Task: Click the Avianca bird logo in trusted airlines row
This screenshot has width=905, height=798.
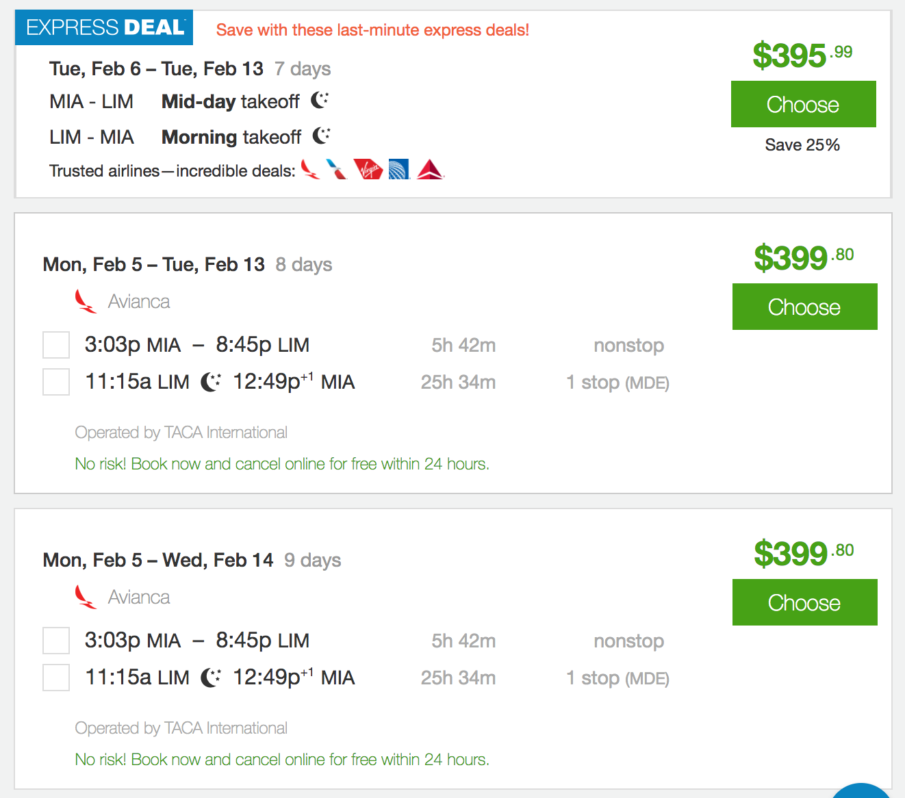Action: pyautogui.click(x=310, y=169)
